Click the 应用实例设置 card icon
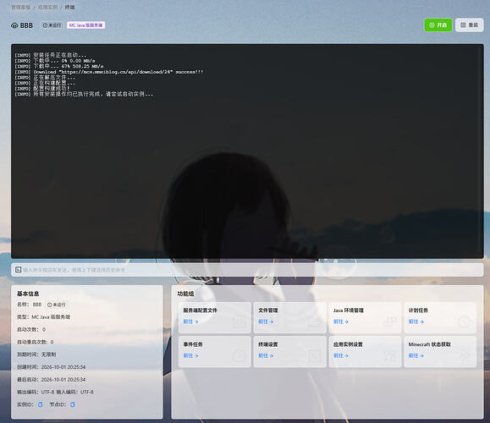490x423 pixels. click(x=389, y=355)
